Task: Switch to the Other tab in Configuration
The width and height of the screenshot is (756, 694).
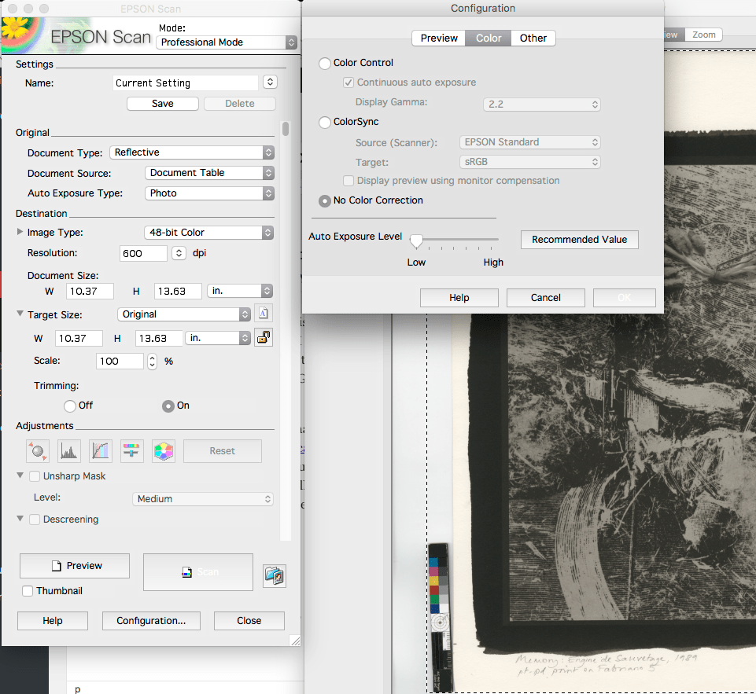Action: pyautogui.click(x=533, y=38)
